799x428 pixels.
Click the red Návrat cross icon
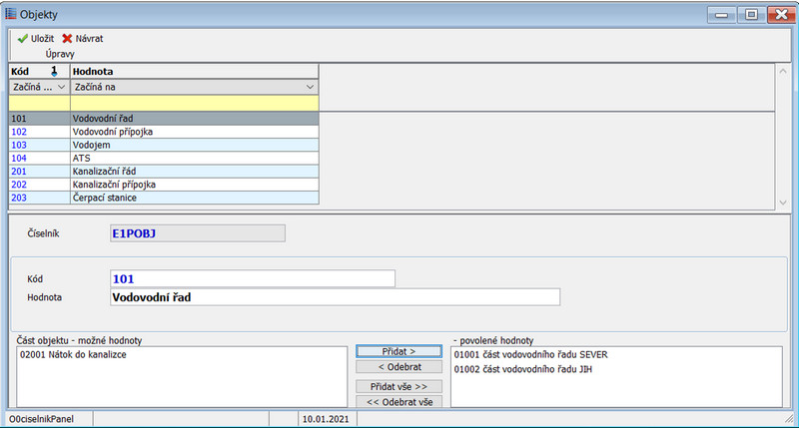pyautogui.click(x=67, y=39)
